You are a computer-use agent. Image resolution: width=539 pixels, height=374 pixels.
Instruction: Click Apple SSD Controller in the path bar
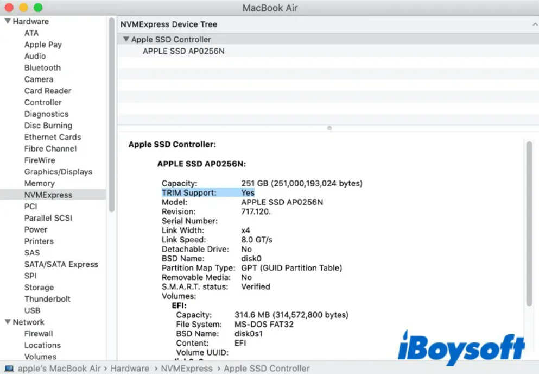pyautogui.click(x=267, y=369)
